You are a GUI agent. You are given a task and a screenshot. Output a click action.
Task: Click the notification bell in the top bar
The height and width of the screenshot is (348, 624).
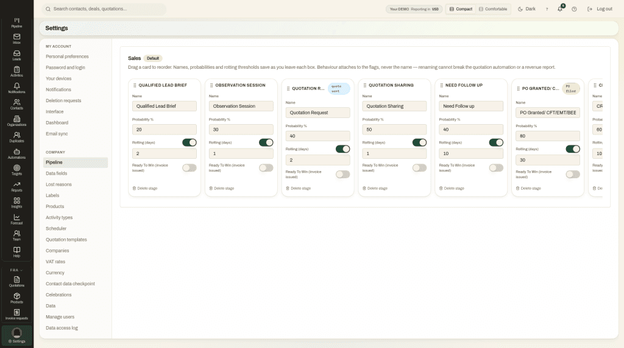[560, 9]
